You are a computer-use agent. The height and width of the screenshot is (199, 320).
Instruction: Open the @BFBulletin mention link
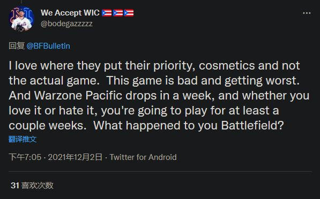[48, 46]
